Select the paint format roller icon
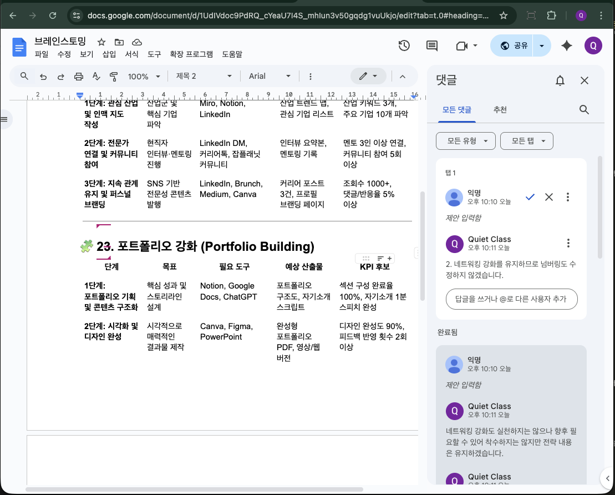The image size is (615, 495). (x=114, y=76)
